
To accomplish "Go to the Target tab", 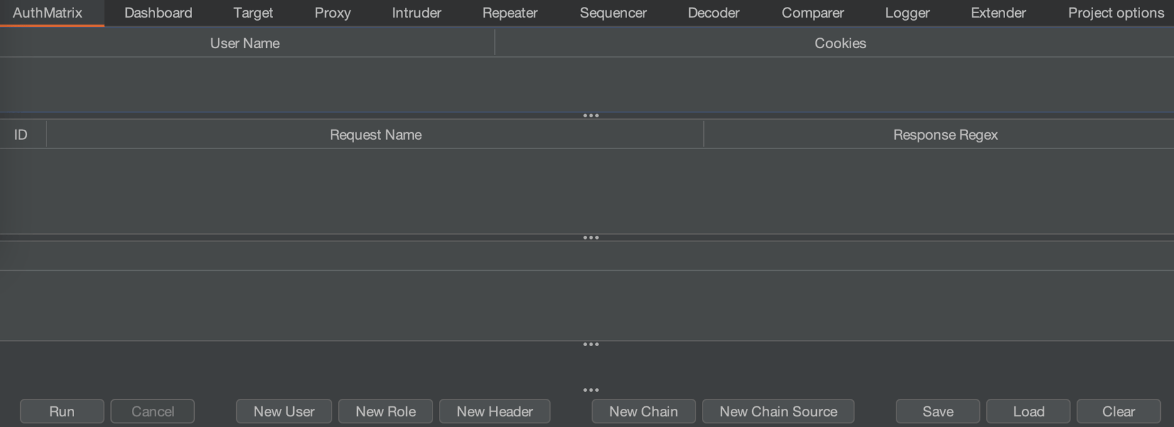I will [x=253, y=13].
